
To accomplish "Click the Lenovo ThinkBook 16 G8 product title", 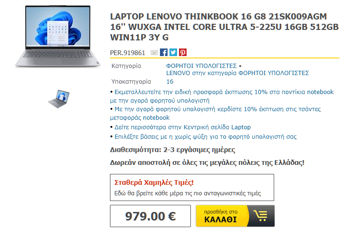I will 225,27.
